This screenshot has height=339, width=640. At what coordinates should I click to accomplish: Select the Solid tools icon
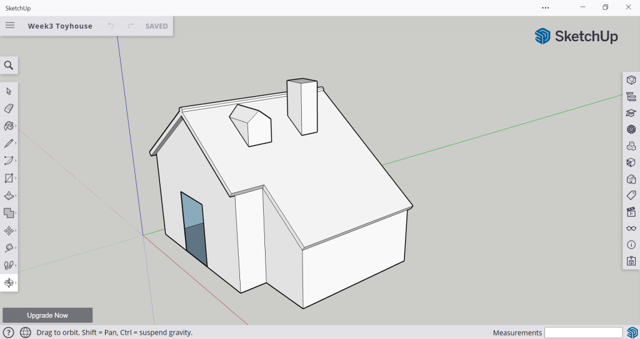9,213
